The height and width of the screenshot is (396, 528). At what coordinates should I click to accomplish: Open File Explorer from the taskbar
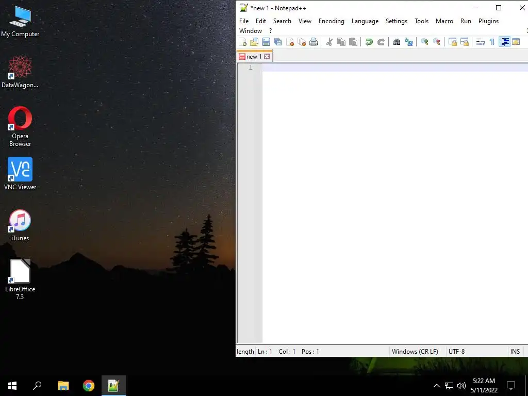click(63, 386)
